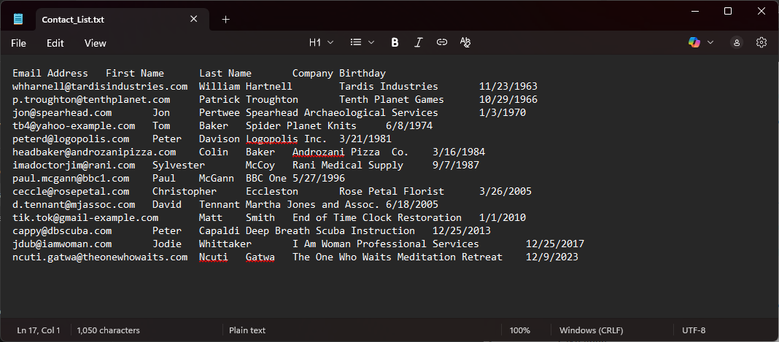
Task: Open the H1 heading dropdown
Action: coord(321,42)
